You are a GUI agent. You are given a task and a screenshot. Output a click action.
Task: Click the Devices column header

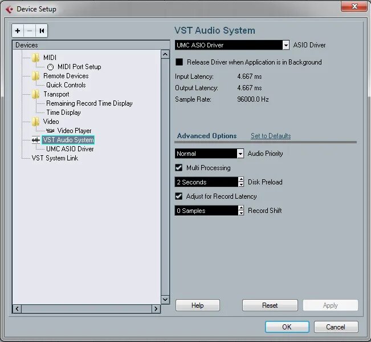(x=91, y=45)
